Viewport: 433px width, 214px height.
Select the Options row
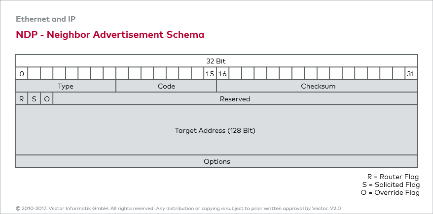pyautogui.click(x=216, y=161)
